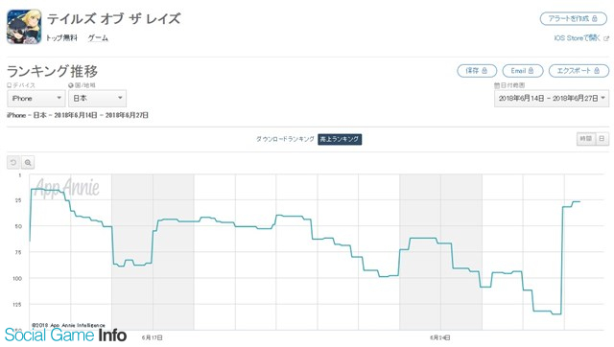Click the rank line at its final point
Image resolution: width=614 pixels, height=347 pixels.
click(579, 202)
